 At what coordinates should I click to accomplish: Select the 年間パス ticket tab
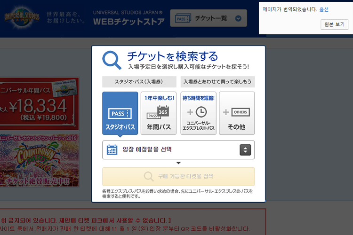pos(159,113)
